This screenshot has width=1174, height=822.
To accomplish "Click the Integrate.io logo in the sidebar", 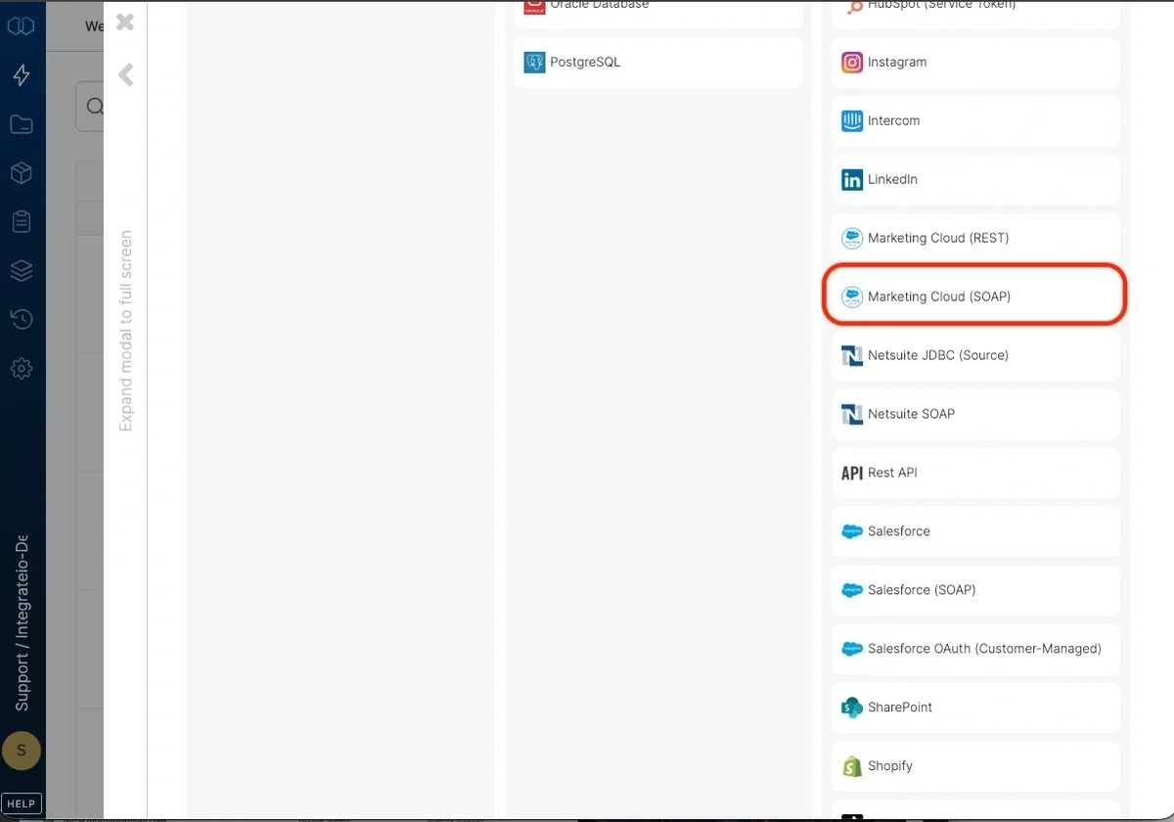I will coord(22,25).
